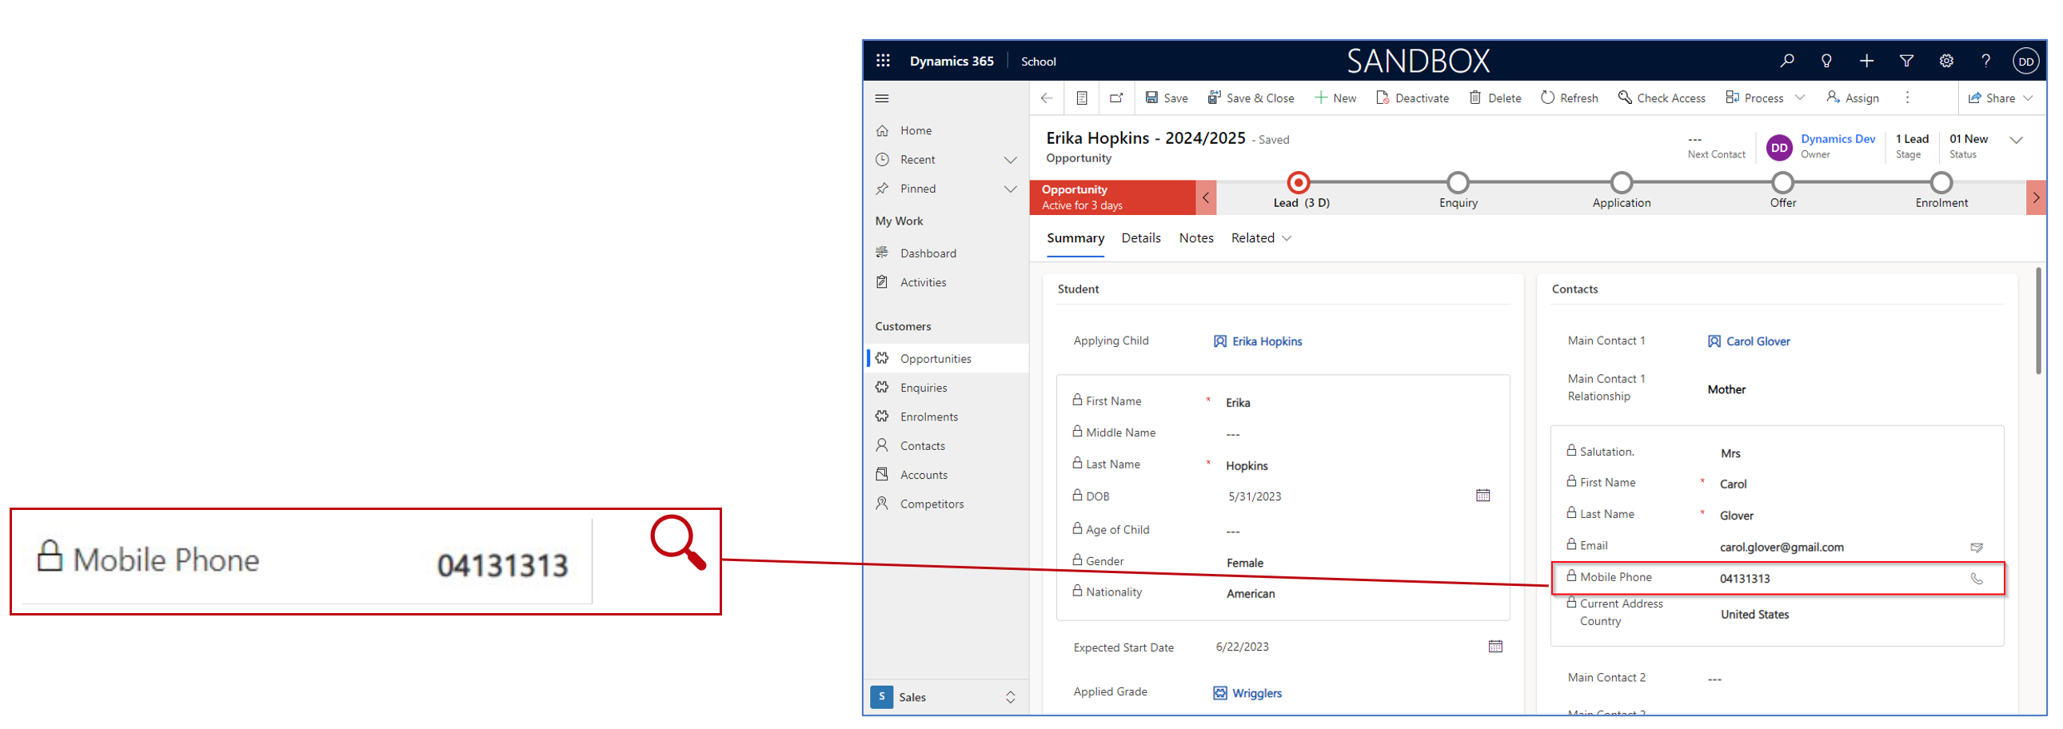Screen dimensions: 2063x729
Task: Open the Carol Glover contact link
Action: tap(1758, 341)
